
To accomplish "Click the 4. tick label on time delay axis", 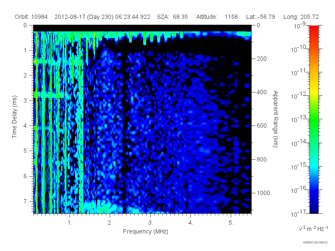I will (26, 126).
